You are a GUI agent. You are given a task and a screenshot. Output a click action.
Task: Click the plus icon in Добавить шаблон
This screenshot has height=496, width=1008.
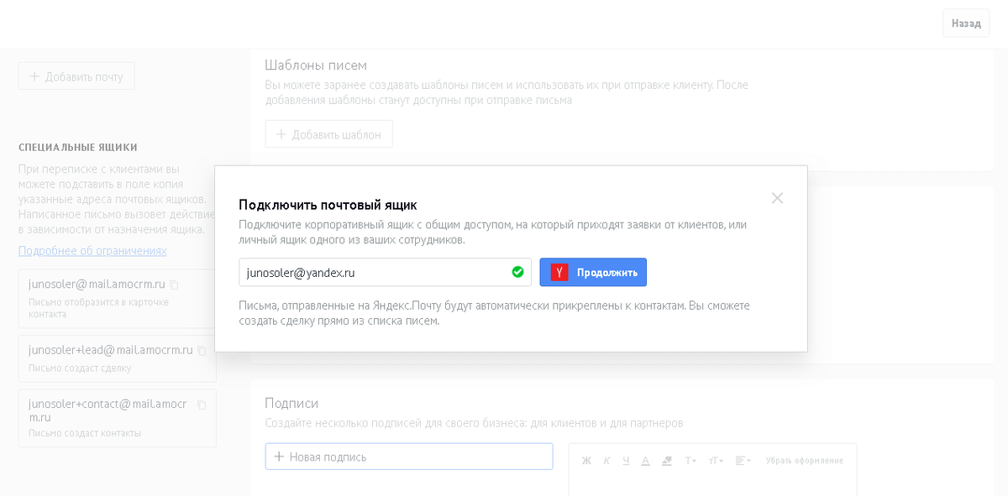tap(281, 134)
